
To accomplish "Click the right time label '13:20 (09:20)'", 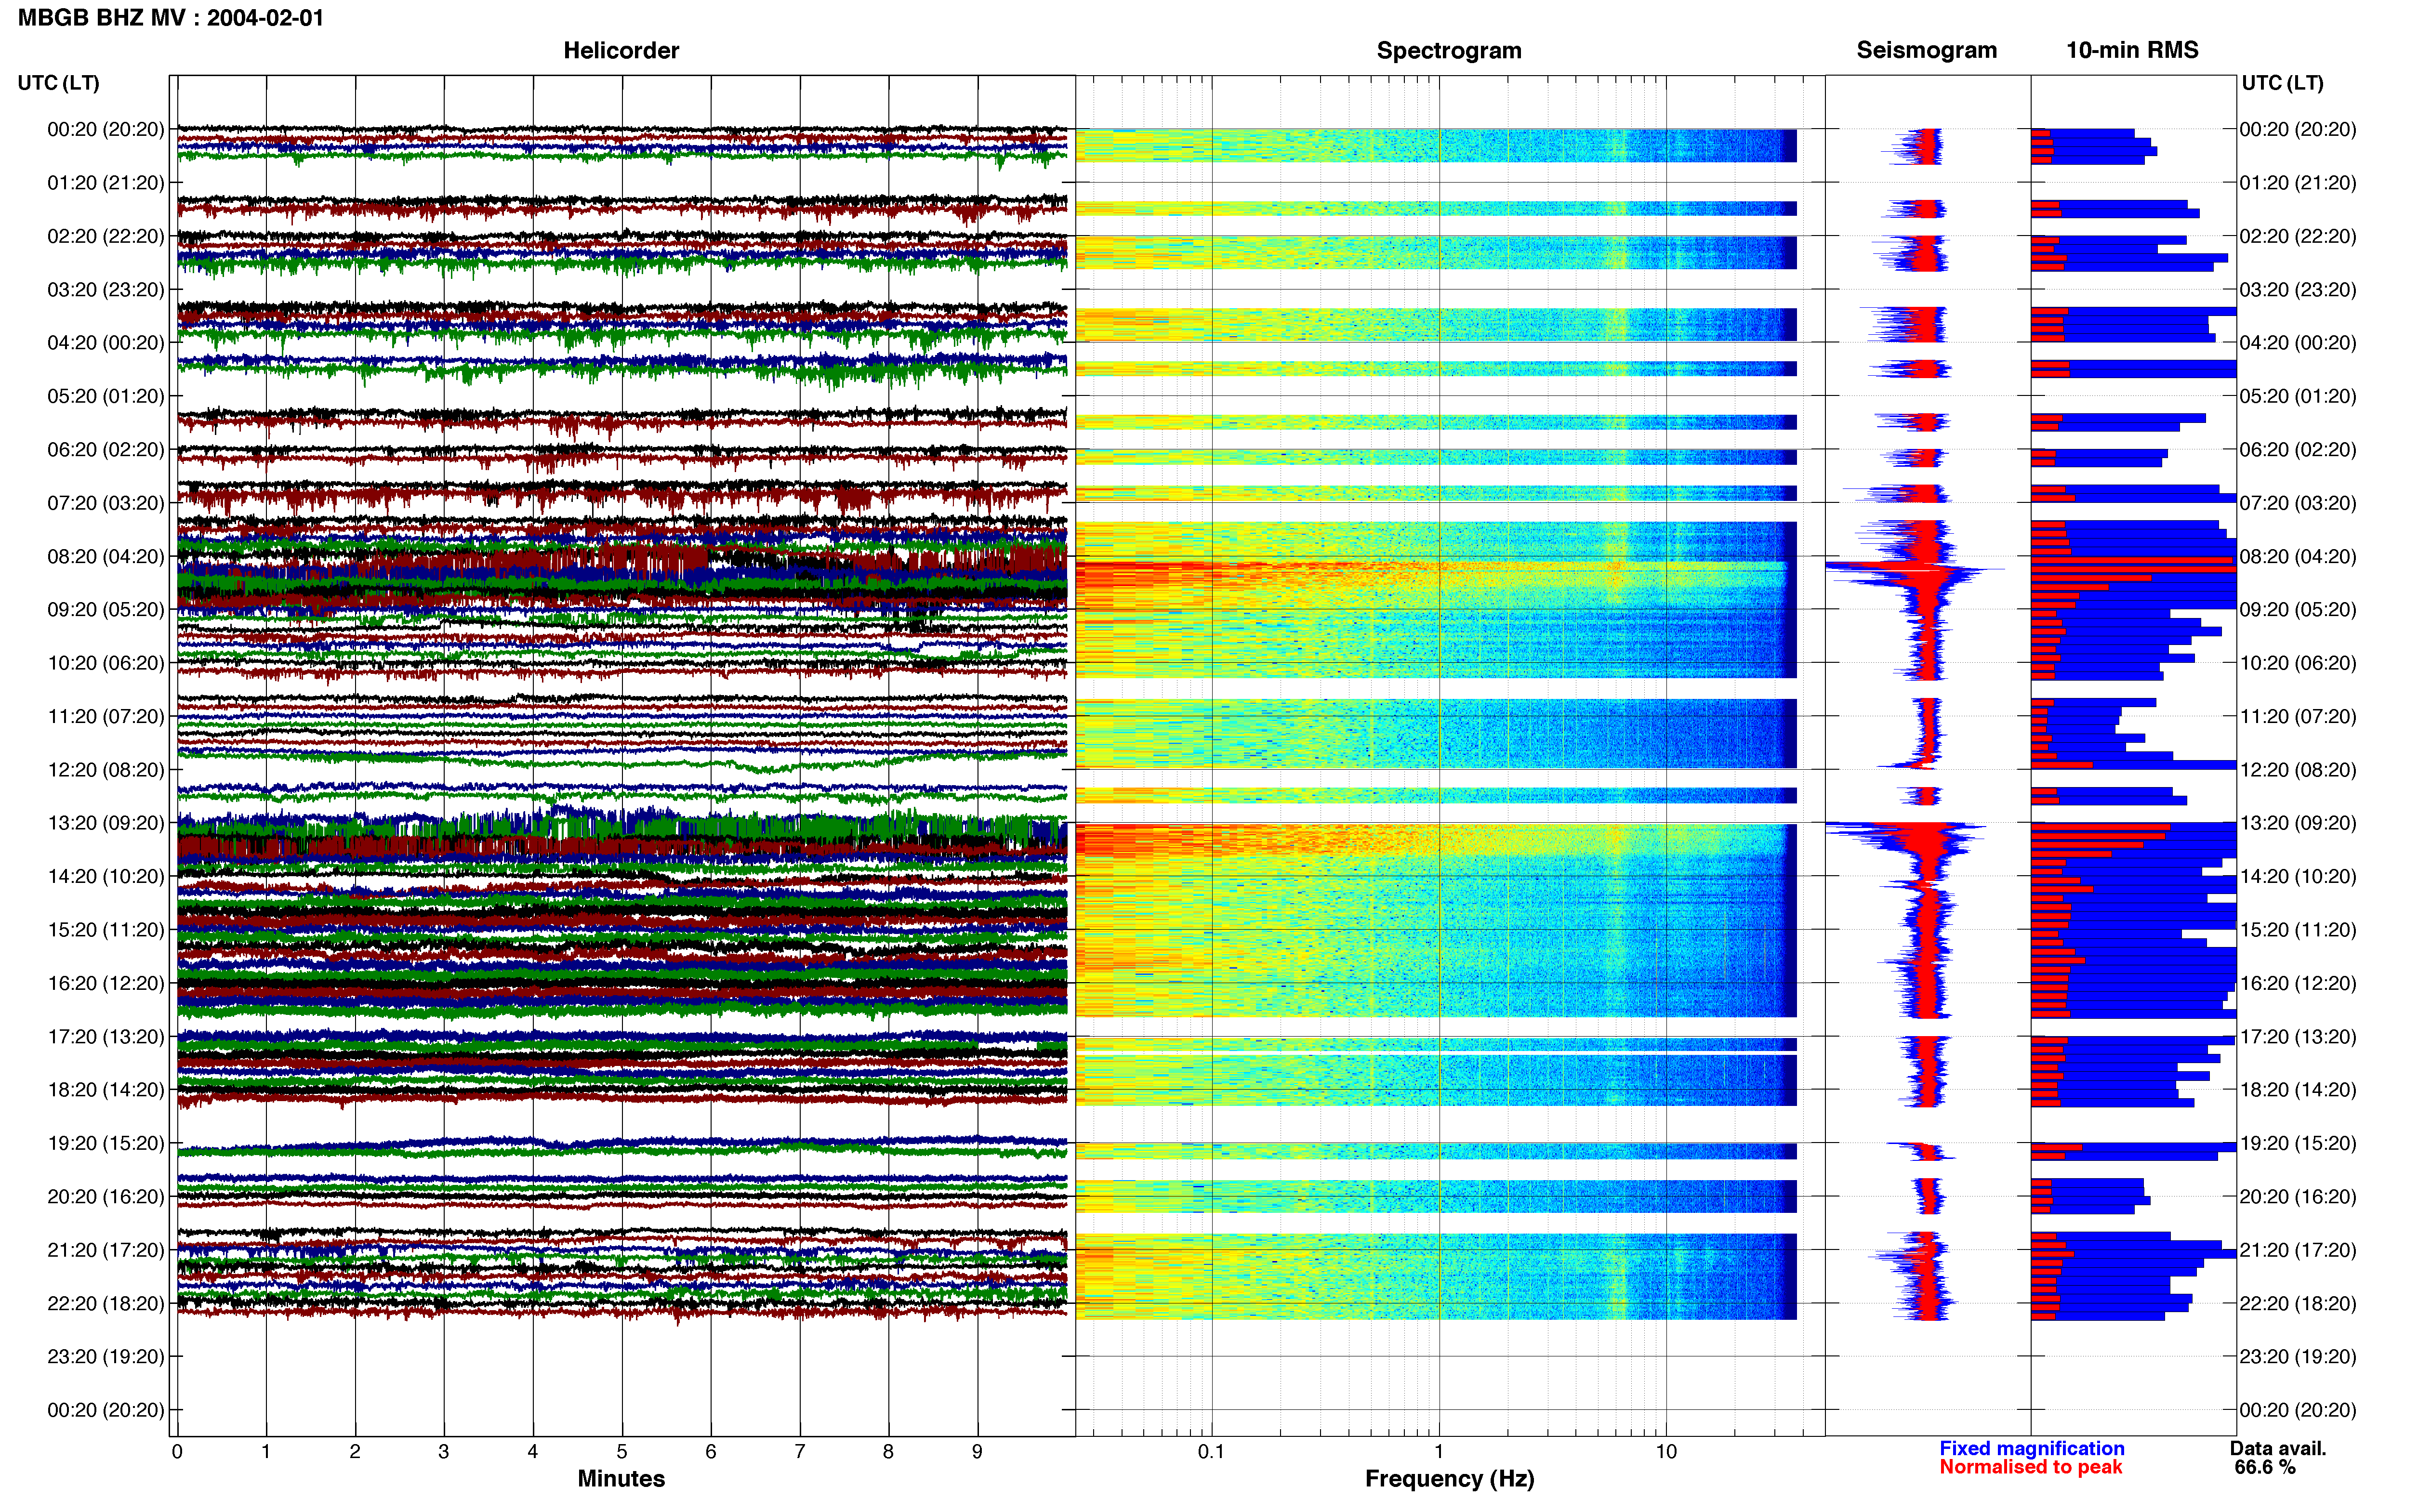I will coord(2298,823).
